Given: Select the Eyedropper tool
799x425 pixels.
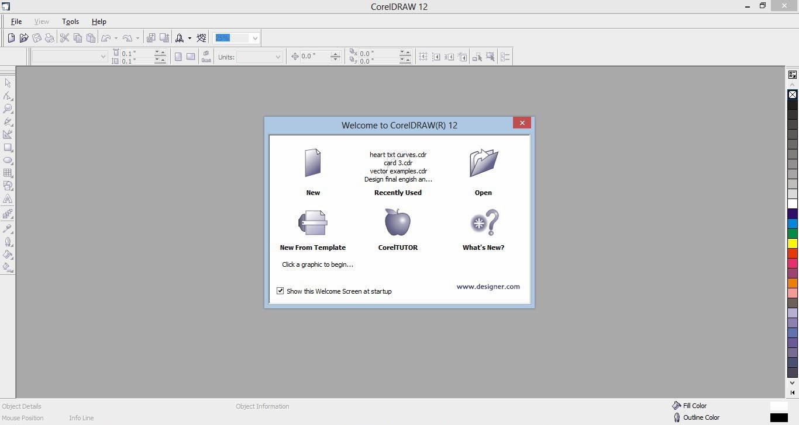Looking at the screenshot, I should click(8, 228).
